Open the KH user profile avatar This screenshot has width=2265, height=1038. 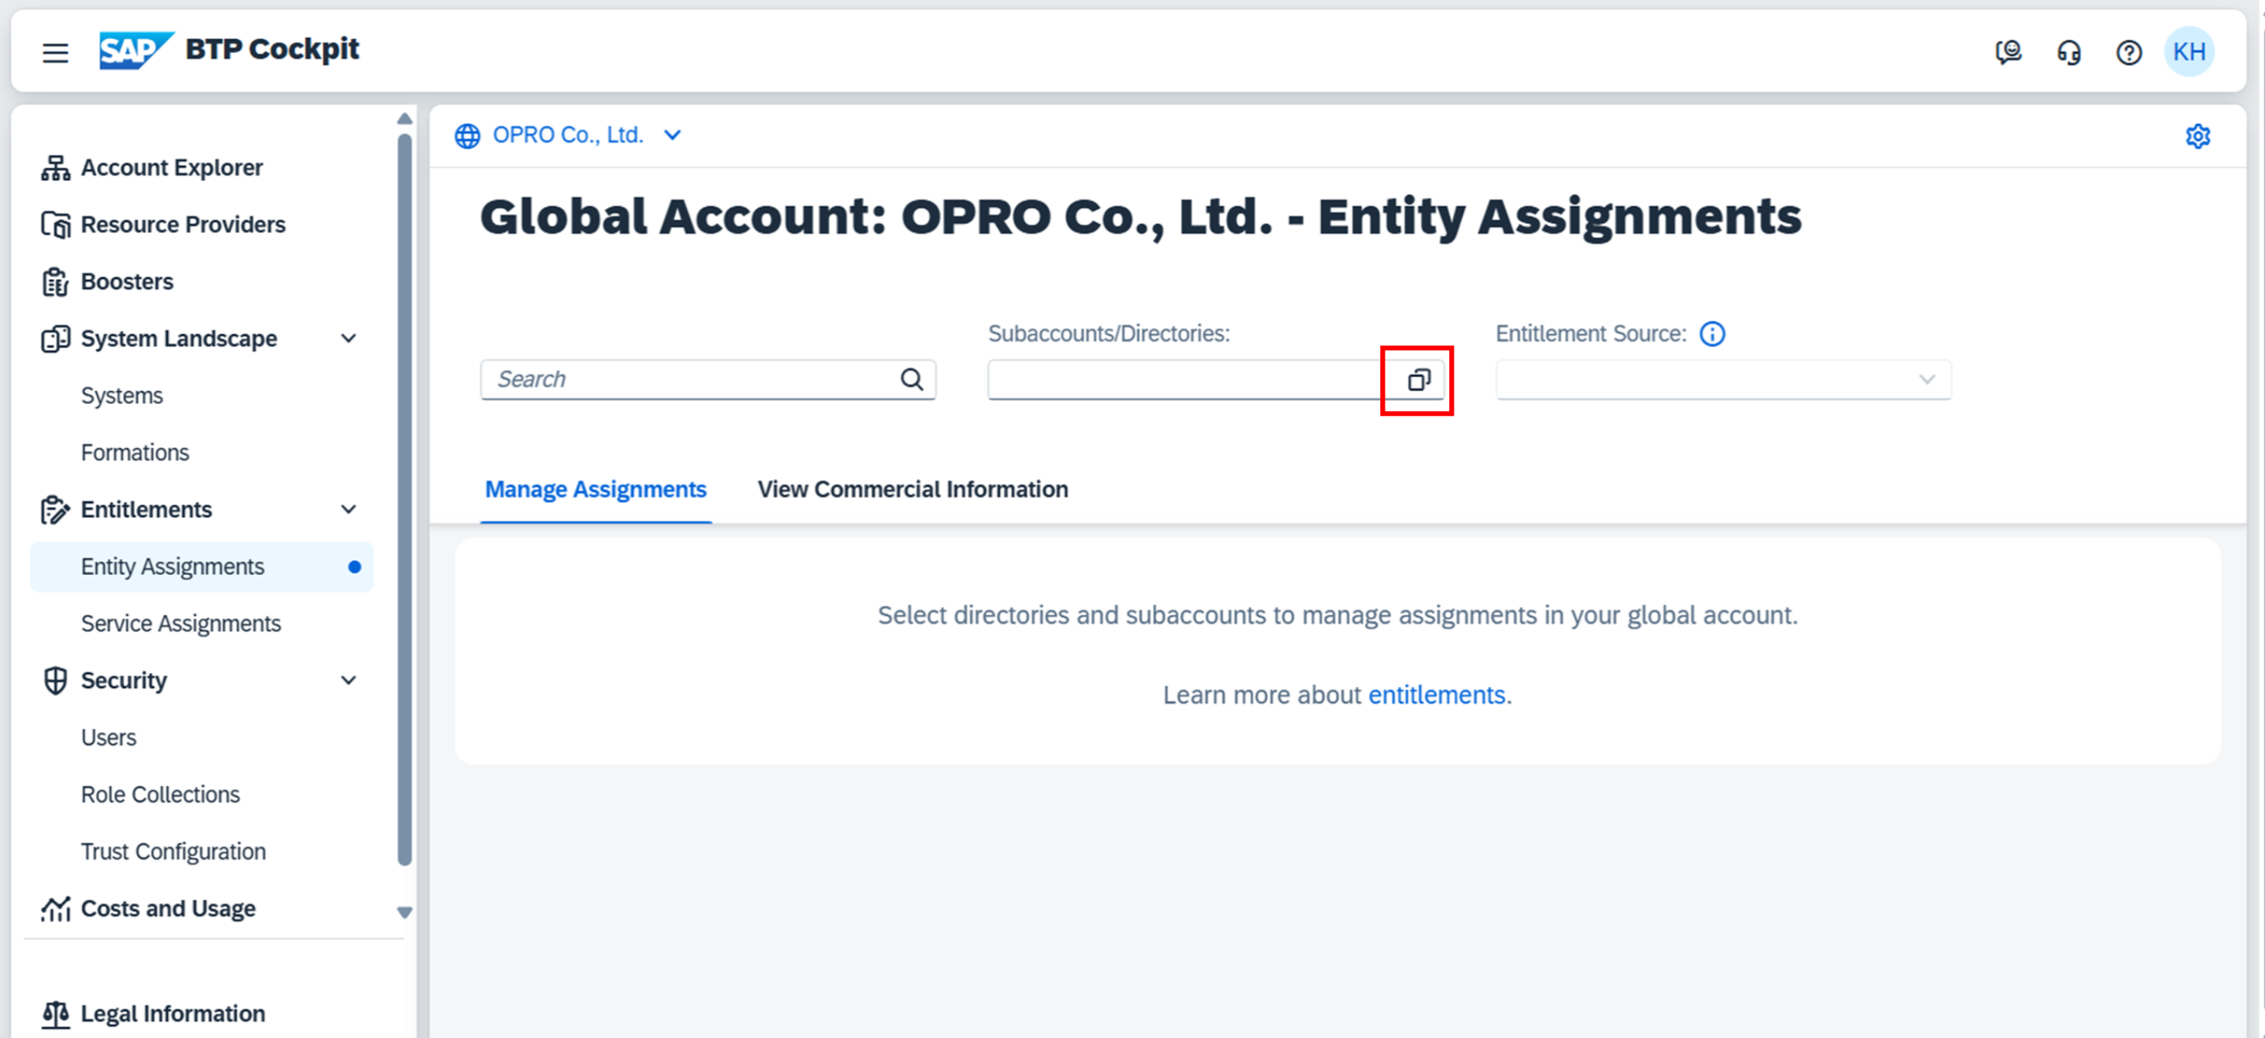point(2188,53)
